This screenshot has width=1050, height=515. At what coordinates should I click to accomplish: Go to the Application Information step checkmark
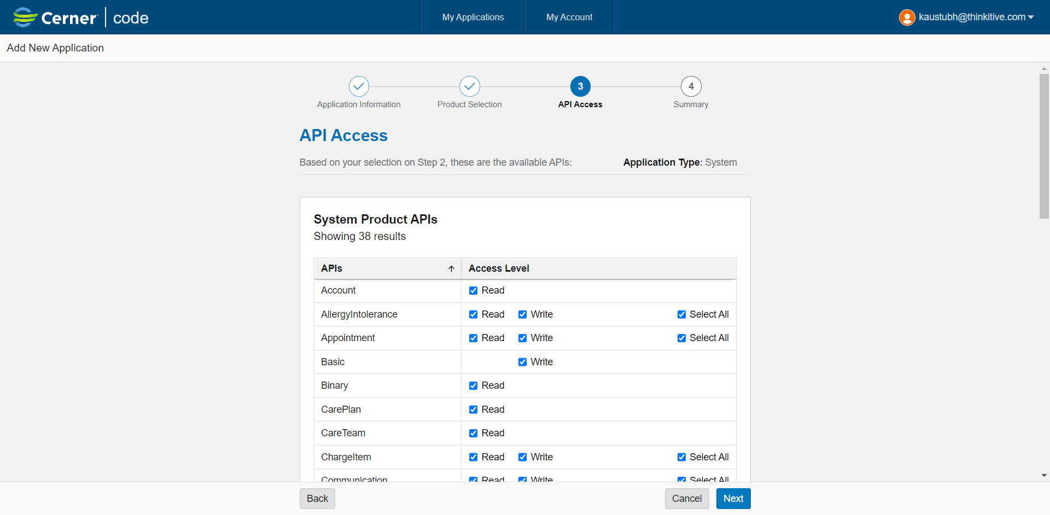pyautogui.click(x=359, y=86)
